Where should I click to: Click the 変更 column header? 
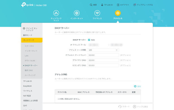[134, 92]
